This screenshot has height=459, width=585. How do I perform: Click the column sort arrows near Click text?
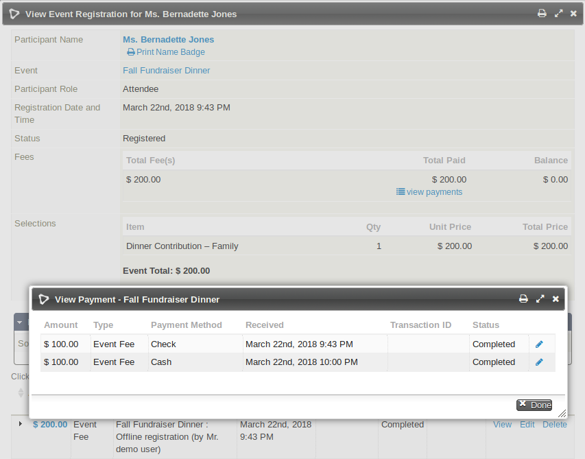point(21,392)
